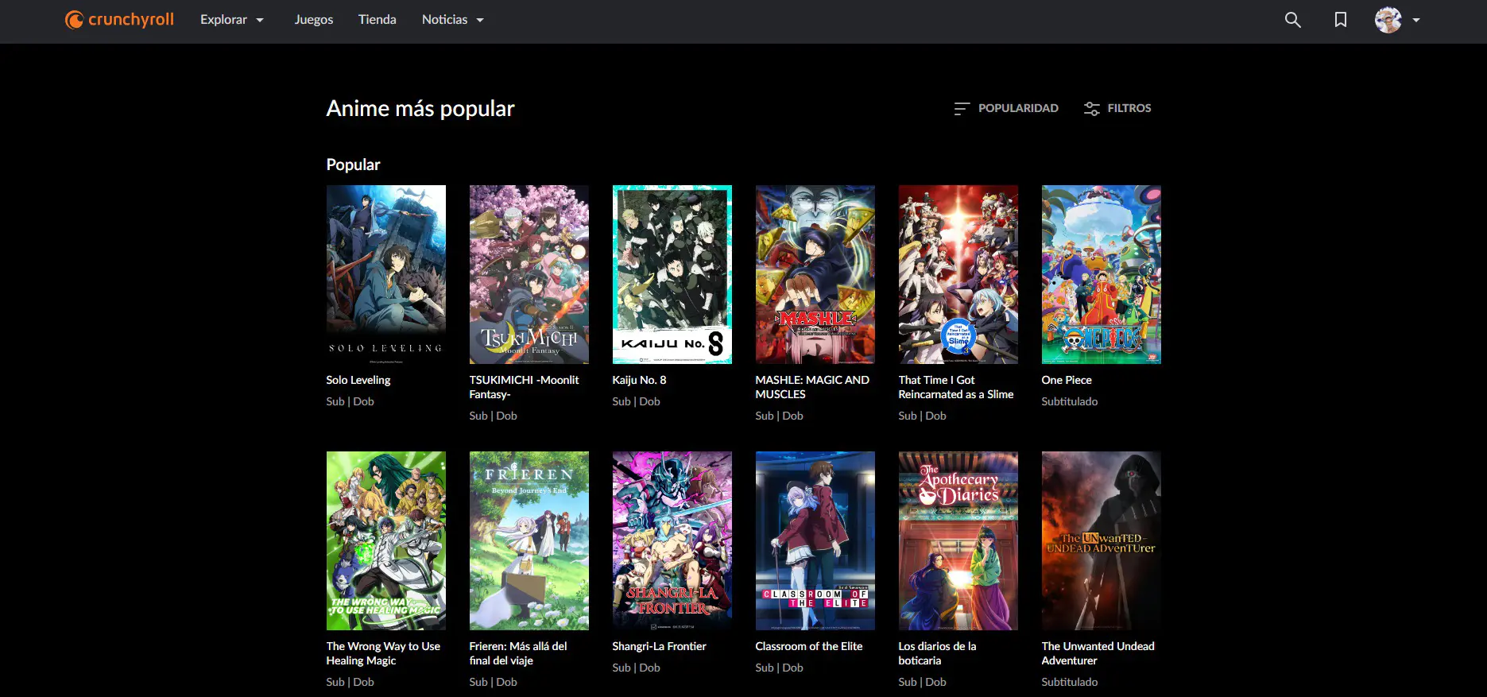Viewport: 1487px width, 697px height.
Task: Open the One Piece poster
Action: (x=1102, y=274)
